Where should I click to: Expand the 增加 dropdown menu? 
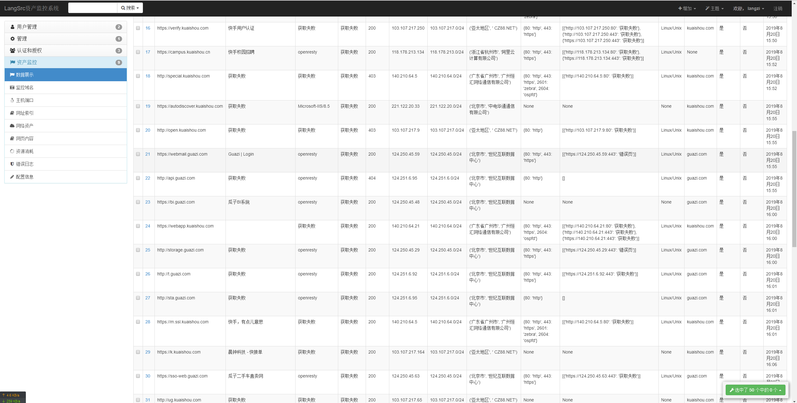point(687,9)
